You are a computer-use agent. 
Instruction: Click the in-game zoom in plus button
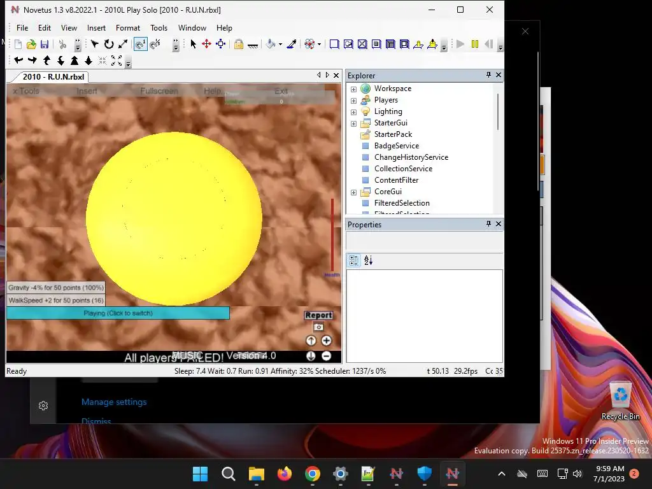[327, 341]
